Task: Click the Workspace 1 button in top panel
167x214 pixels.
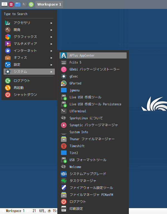Action: coord(49,4)
